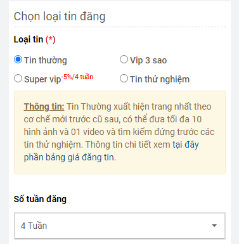Select the "Tin thường" radio button
The image size is (239, 244).
[x=18, y=60]
